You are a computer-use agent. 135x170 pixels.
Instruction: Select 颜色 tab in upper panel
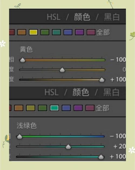pyautogui.click(x=82, y=17)
